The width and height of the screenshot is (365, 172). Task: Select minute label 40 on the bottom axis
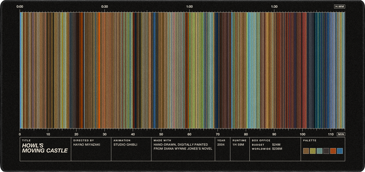(x=133, y=134)
